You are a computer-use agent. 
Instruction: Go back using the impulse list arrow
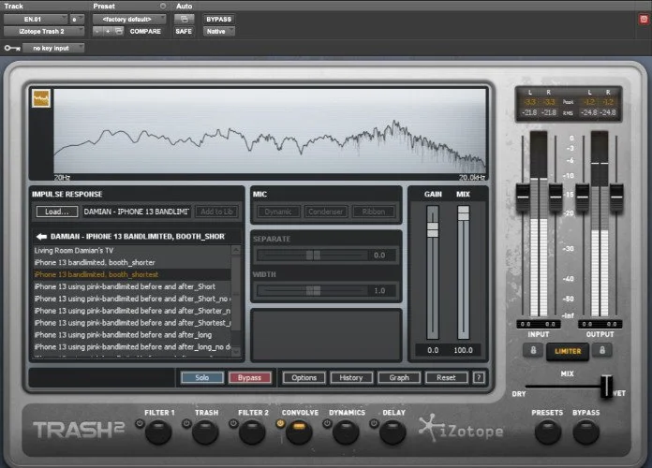coord(41,237)
